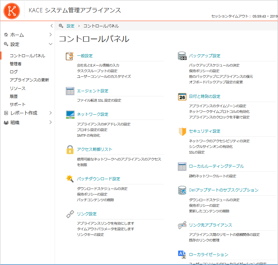The height and width of the screenshot is (265, 278).
Task: Open サポート in the sidebar
Action: pyautogui.click(x=18, y=104)
